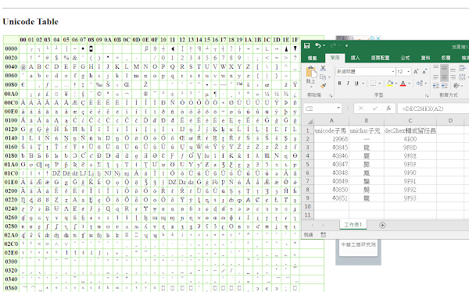This screenshot has width=469, height=292.
Task: Click the Save icon in Excel title bar
Action: pos(307,46)
